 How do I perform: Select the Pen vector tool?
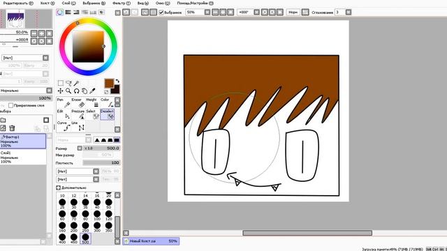[63, 102]
